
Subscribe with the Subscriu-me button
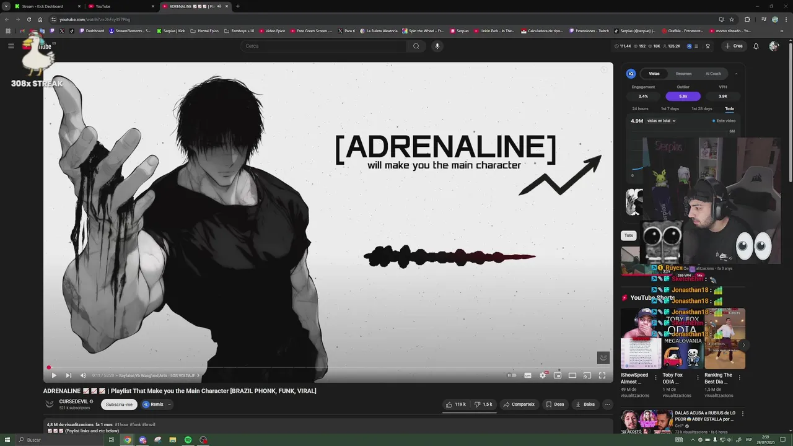(119, 404)
